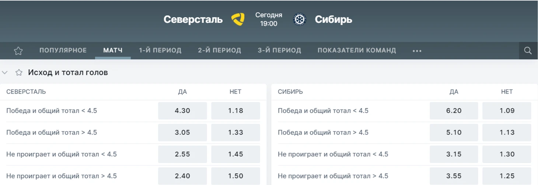Click ДА header in Сибирь table
Image resolution: width=538 pixels, height=185 pixels.
pyautogui.click(x=454, y=92)
